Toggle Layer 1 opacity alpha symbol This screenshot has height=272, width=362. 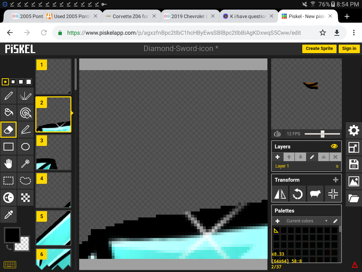(337, 166)
